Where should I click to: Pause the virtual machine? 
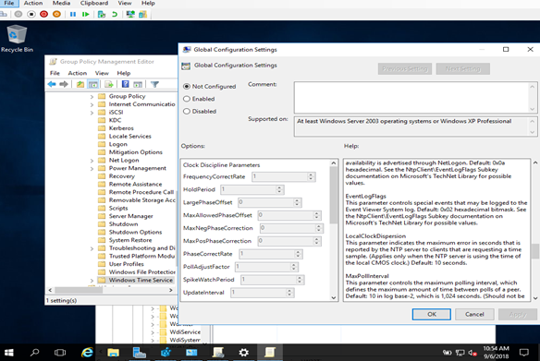(73, 14)
